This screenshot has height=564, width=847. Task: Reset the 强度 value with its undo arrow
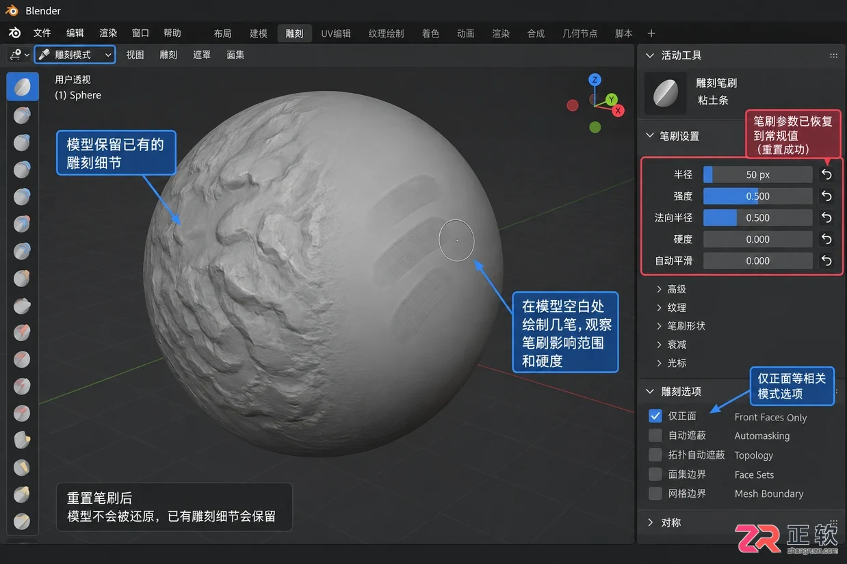pos(826,196)
